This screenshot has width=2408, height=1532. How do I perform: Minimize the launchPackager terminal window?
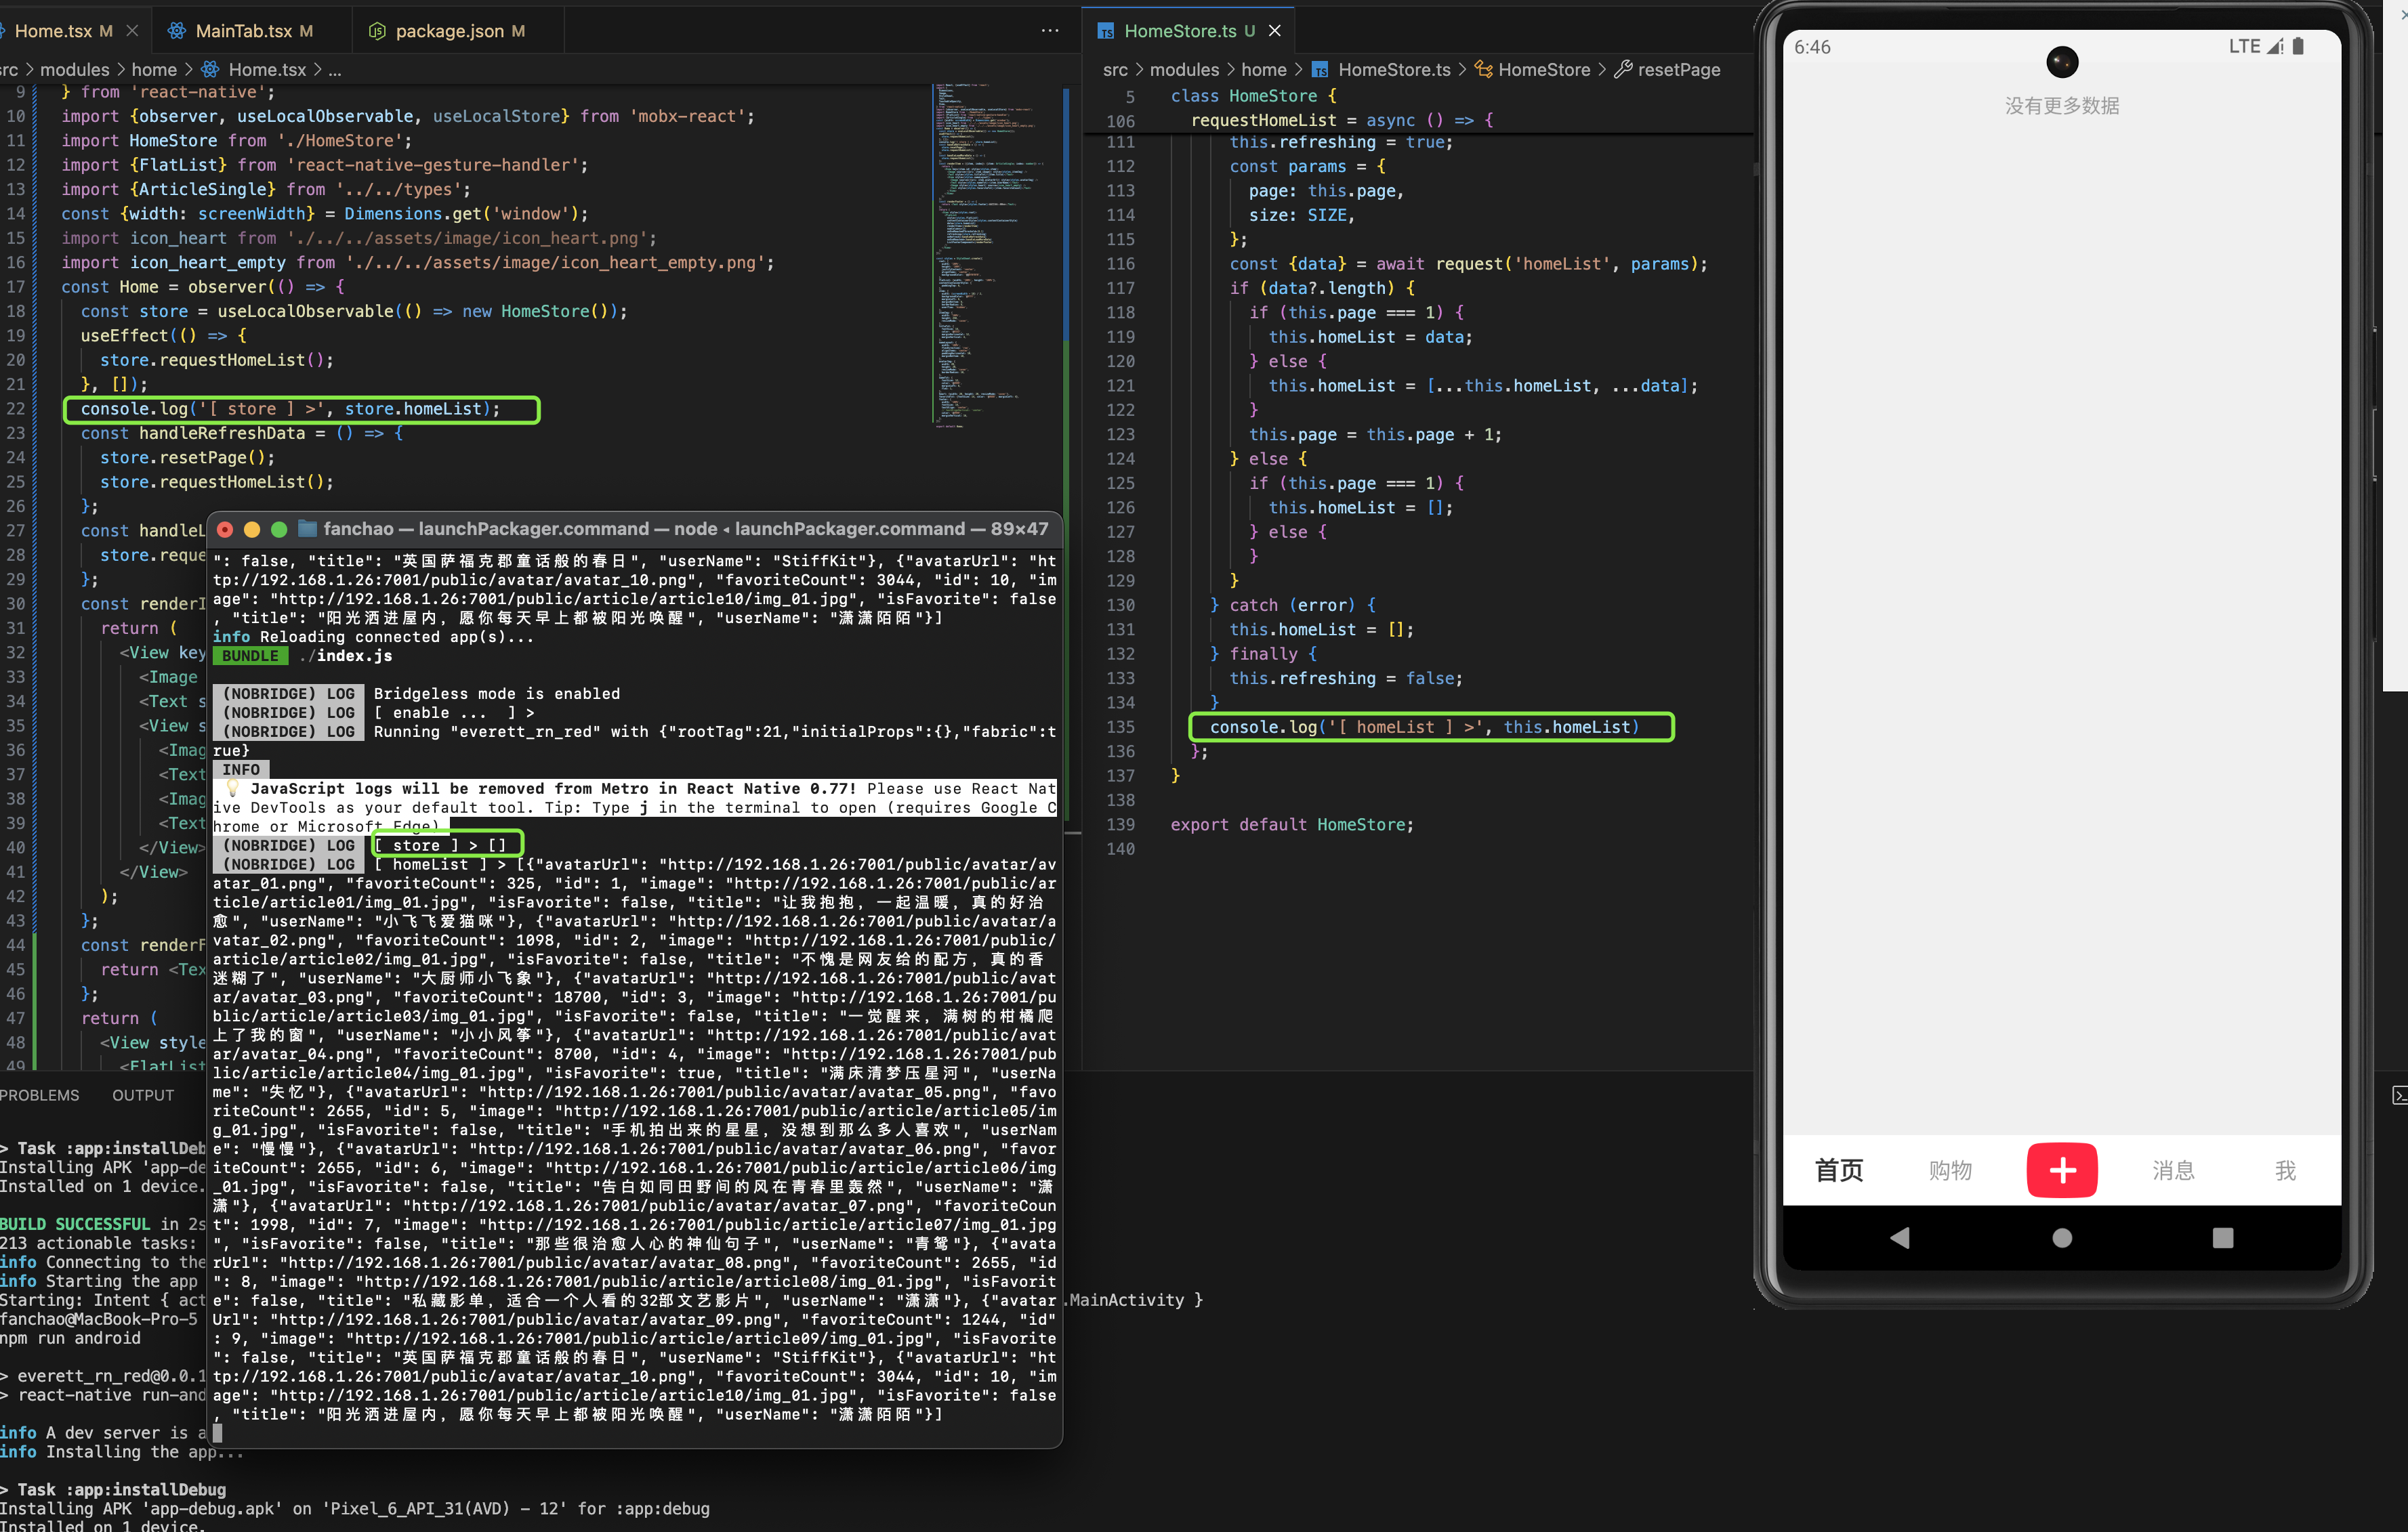click(x=252, y=529)
